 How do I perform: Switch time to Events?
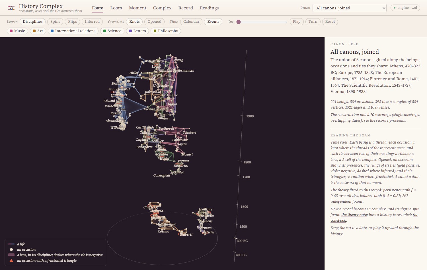point(213,22)
